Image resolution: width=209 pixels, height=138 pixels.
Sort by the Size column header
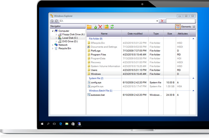170,34
